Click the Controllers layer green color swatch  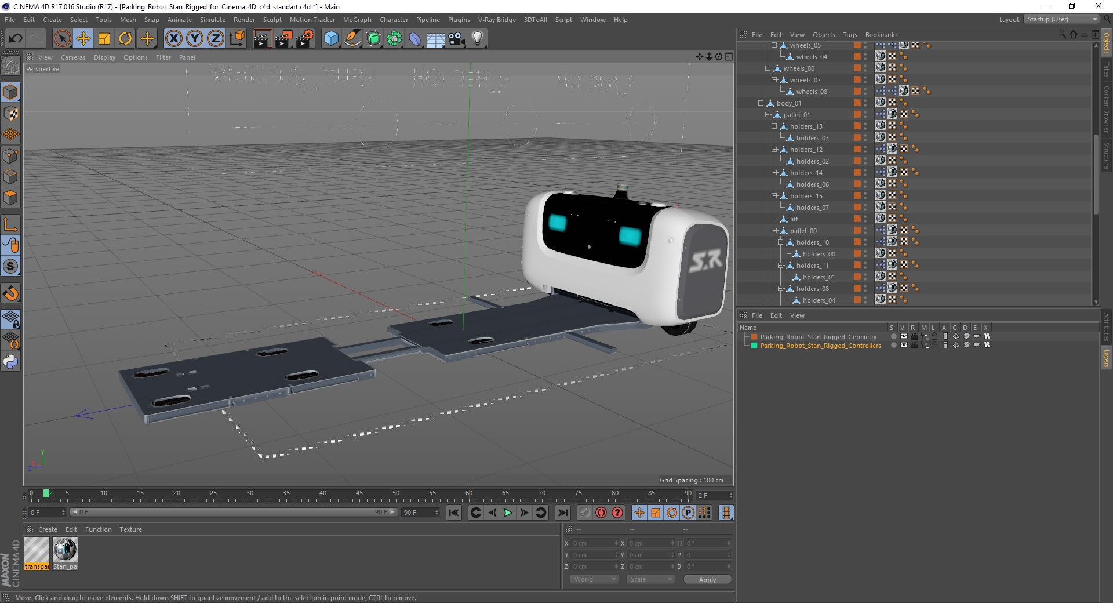754,346
